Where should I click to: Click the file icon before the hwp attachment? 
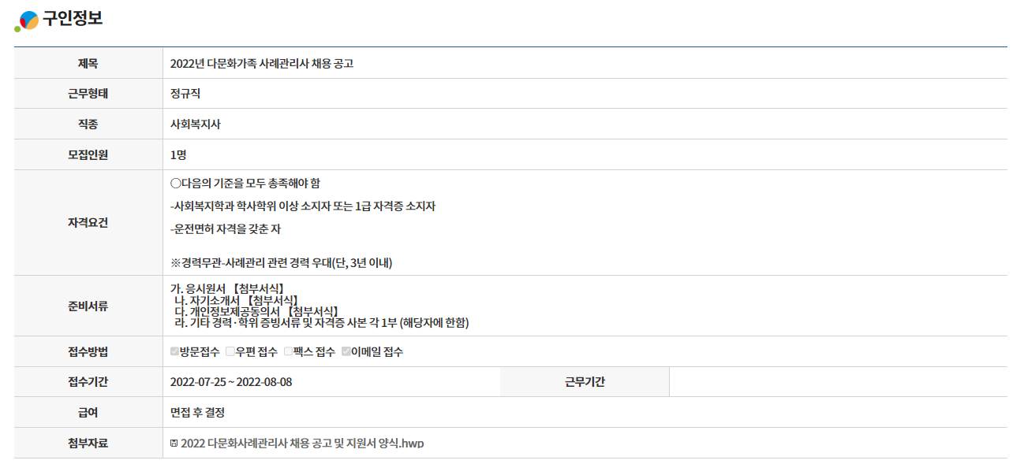click(174, 444)
